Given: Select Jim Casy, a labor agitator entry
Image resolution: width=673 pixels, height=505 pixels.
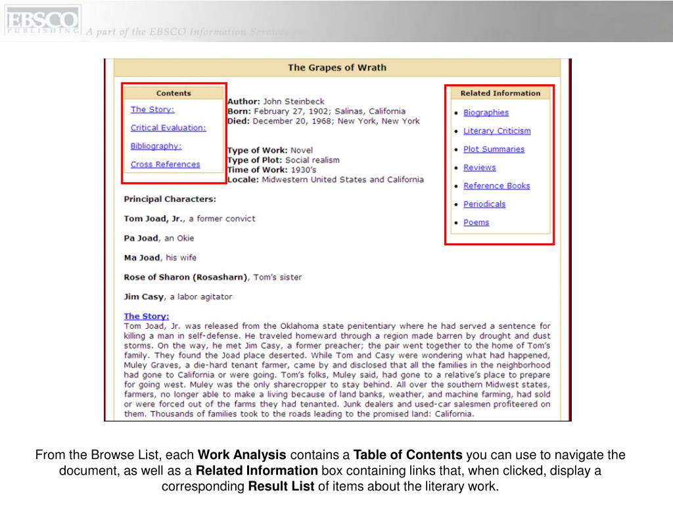Looking at the screenshot, I should [x=178, y=297].
